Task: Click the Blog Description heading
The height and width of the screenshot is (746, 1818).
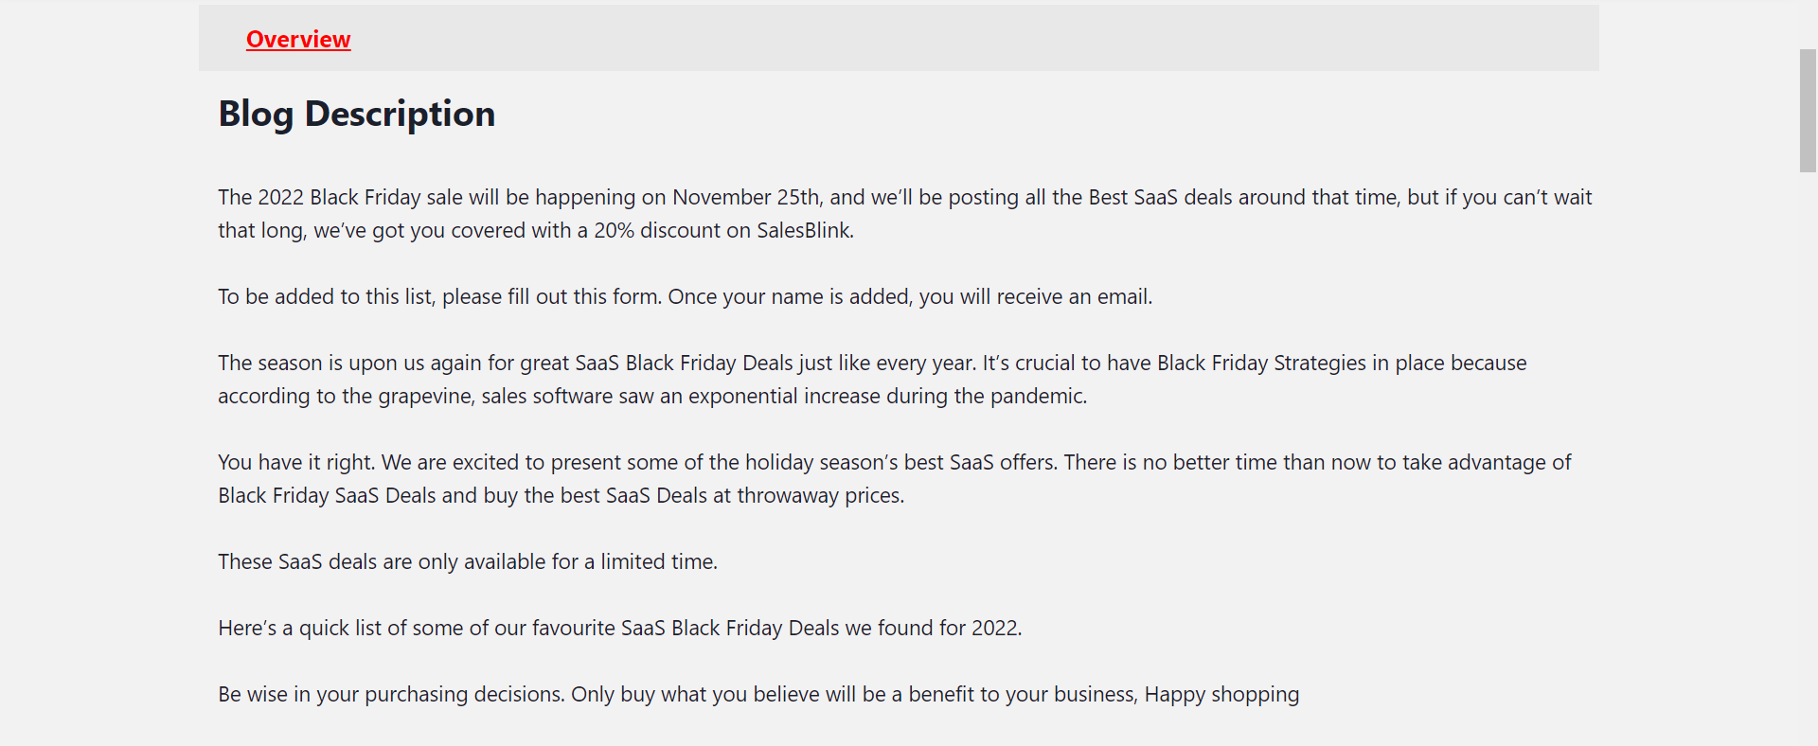Action: tap(356, 114)
